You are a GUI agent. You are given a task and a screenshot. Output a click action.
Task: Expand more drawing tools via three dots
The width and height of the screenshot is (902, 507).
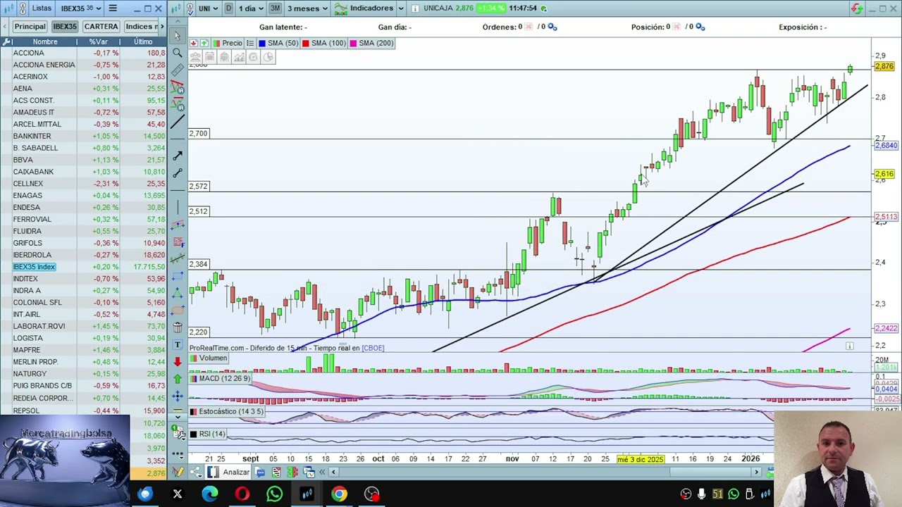177,454
